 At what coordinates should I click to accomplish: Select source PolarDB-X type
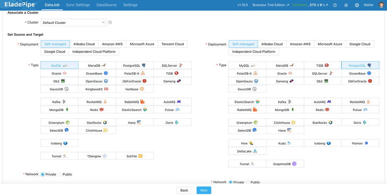[x=135, y=73]
